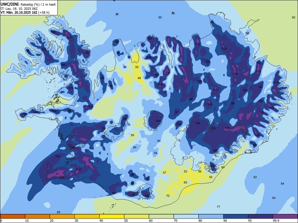The width and height of the screenshot is (298, 223).
Task: Click the humidity value '92' on the map
Action: [212, 22]
